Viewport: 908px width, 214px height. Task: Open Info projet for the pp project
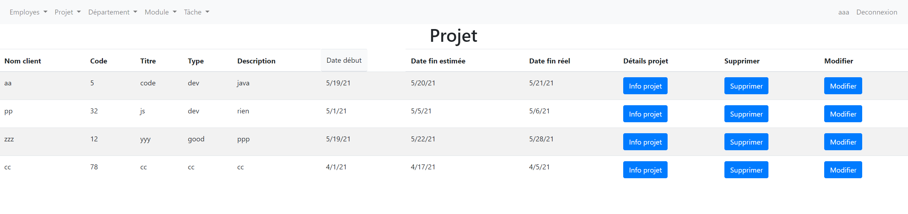645,114
